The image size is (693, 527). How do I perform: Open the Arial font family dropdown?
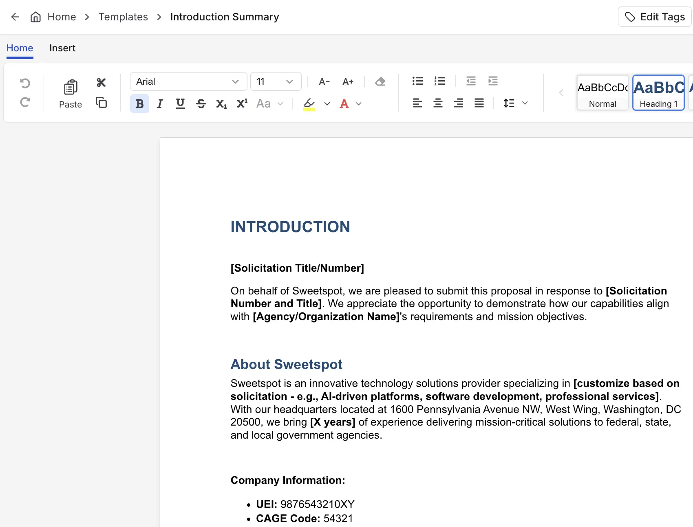188,81
